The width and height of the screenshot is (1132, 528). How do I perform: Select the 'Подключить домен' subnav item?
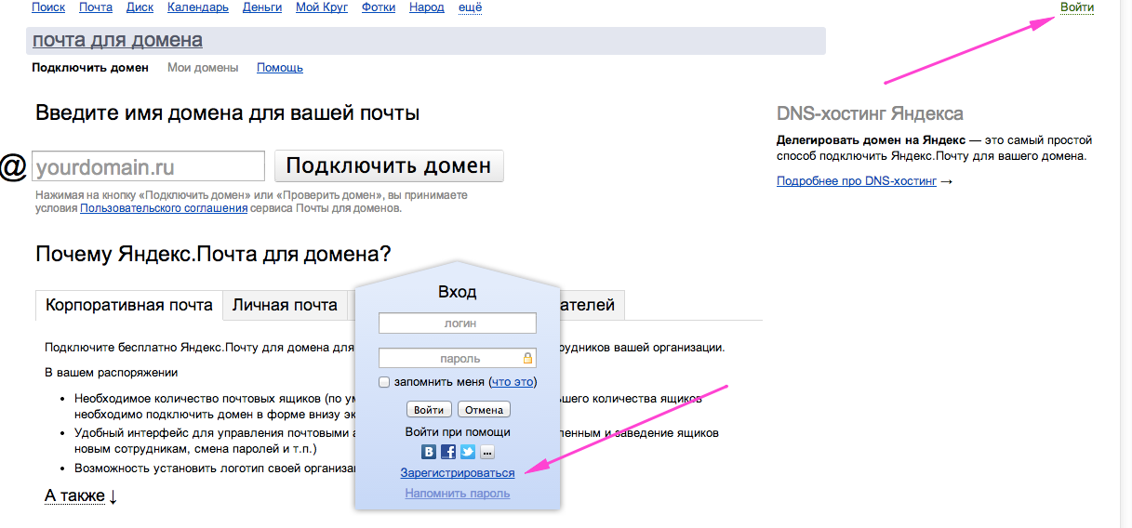[x=90, y=68]
